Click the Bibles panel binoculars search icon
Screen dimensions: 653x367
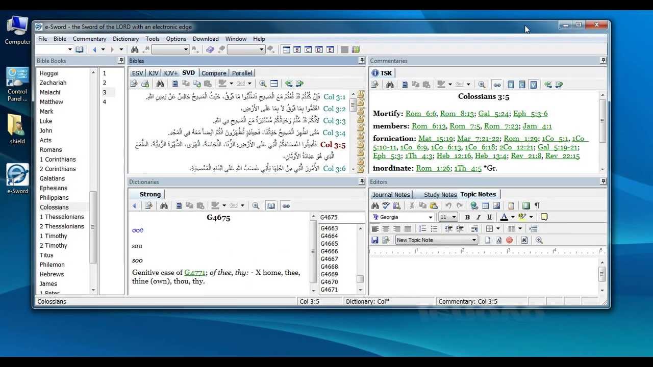[x=160, y=84]
